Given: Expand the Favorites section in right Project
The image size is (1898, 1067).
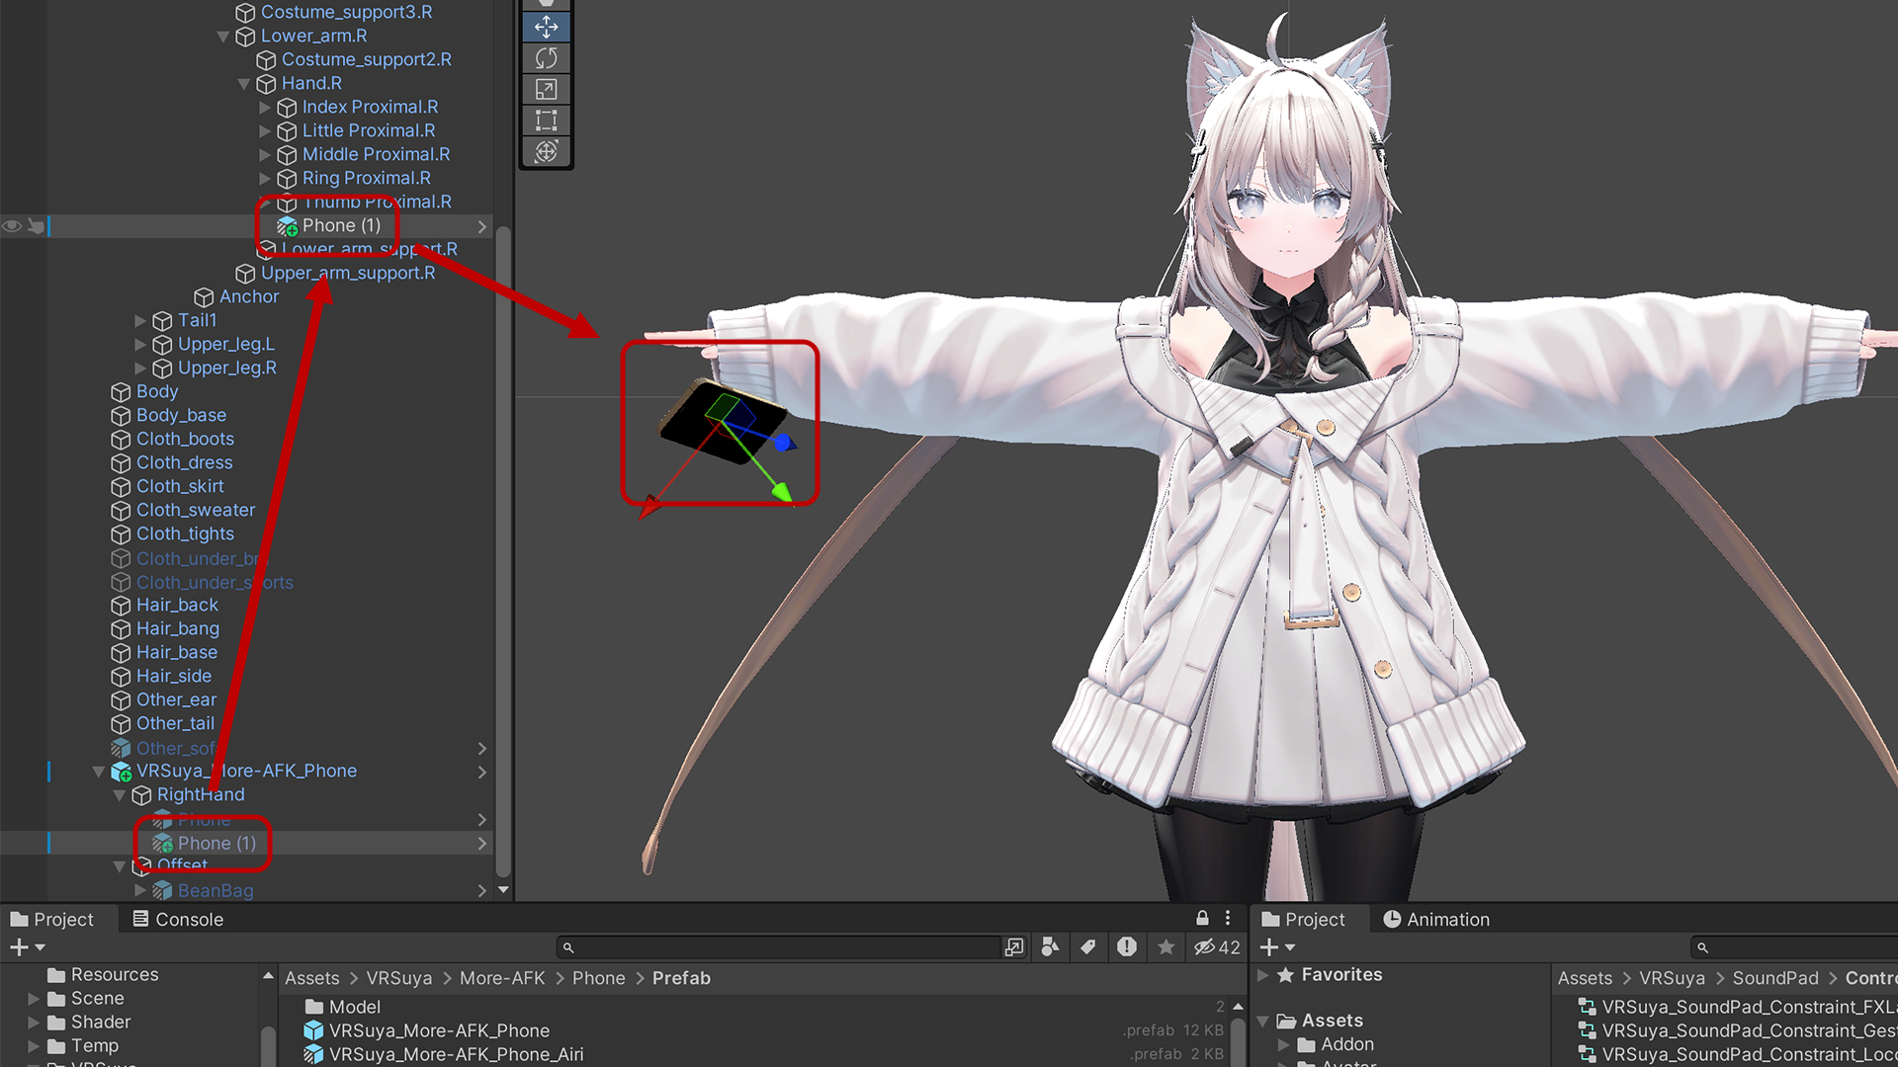Looking at the screenshot, I should (1263, 975).
